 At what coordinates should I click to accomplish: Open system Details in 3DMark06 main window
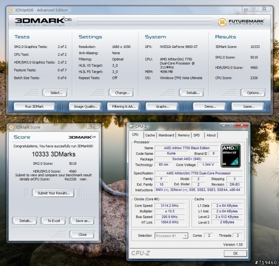click(192, 93)
